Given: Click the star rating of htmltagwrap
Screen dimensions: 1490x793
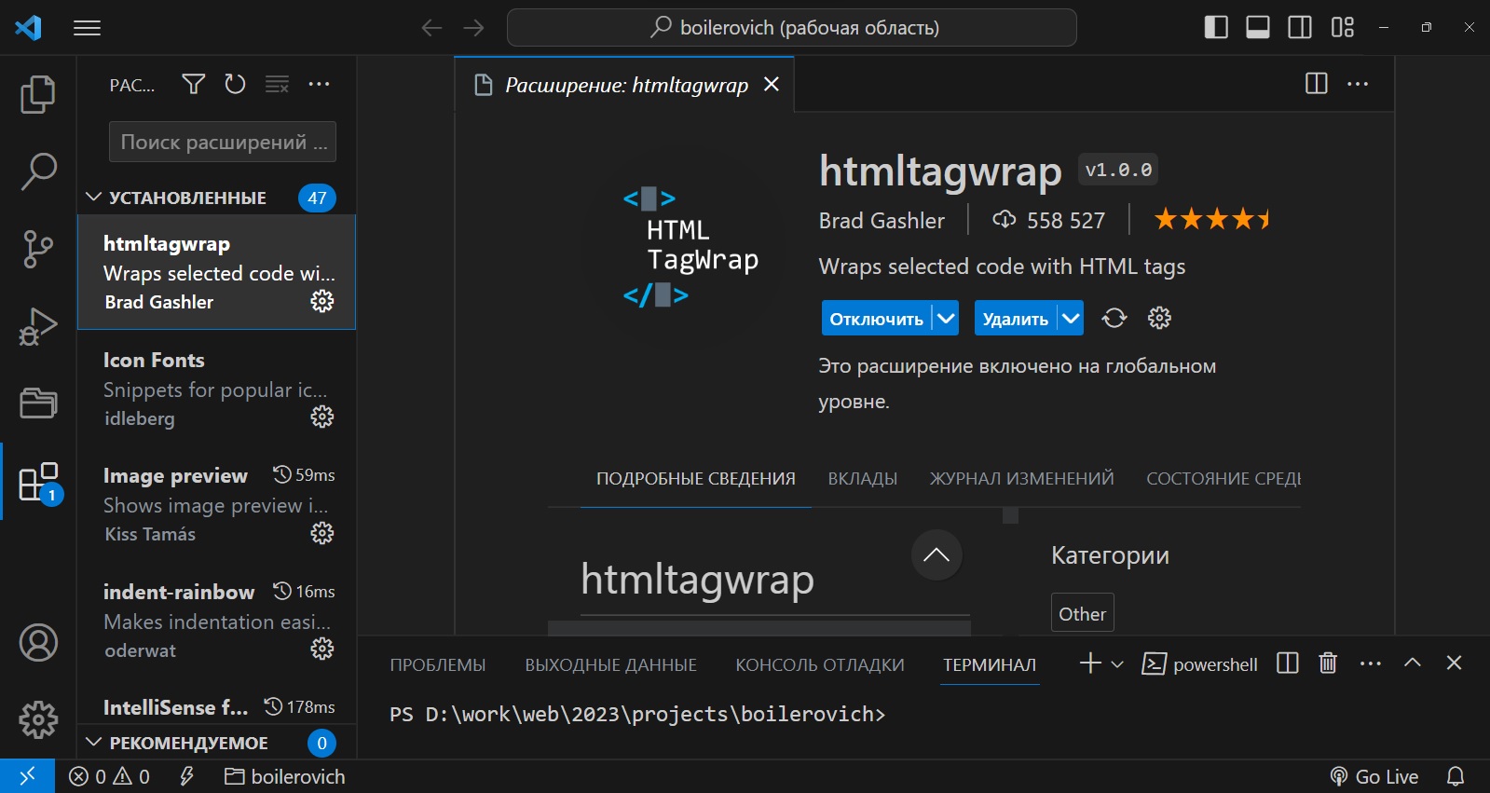Looking at the screenshot, I should [x=1211, y=220].
